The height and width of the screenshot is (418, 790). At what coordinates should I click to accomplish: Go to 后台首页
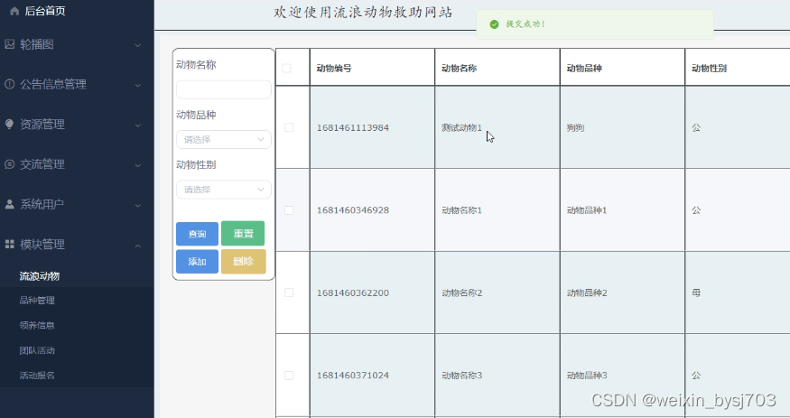pyautogui.click(x=45, y=11)
